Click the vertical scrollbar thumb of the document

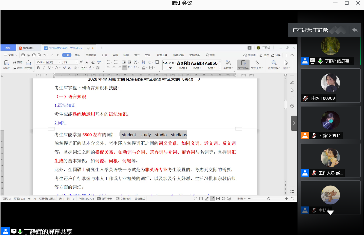coord(285,104)
